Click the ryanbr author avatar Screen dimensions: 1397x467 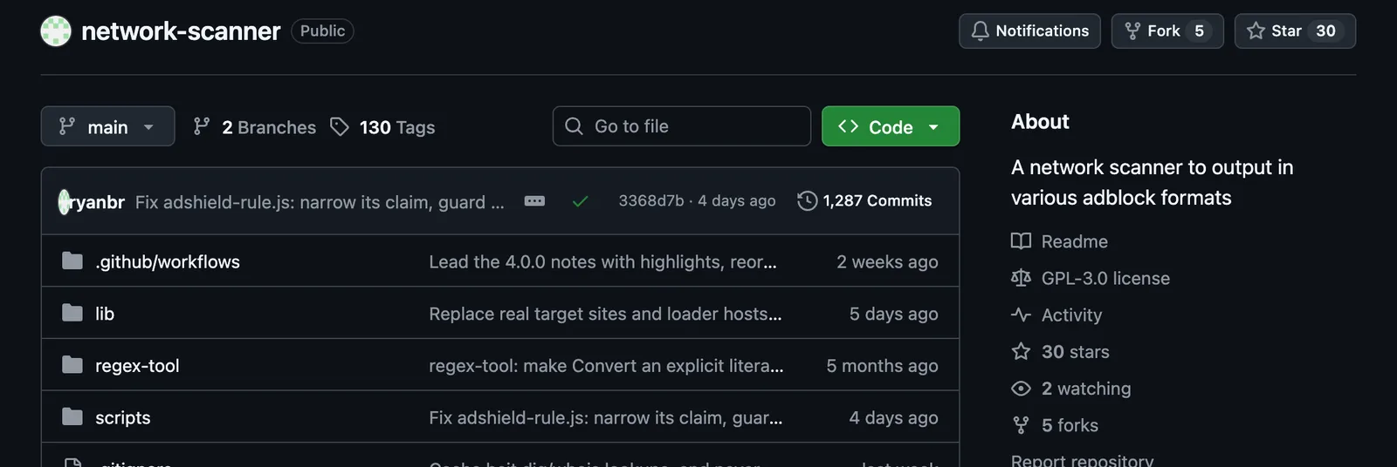tap(64, 202)
